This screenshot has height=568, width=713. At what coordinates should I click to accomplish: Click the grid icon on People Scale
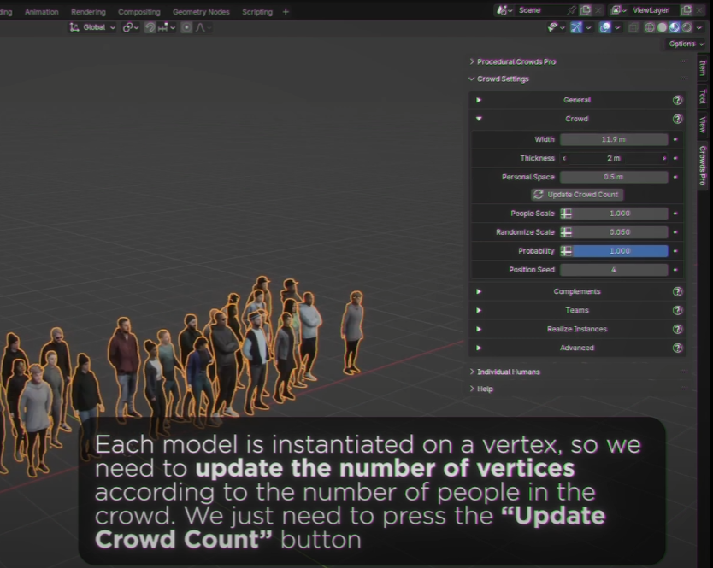(x=566, y=214)
